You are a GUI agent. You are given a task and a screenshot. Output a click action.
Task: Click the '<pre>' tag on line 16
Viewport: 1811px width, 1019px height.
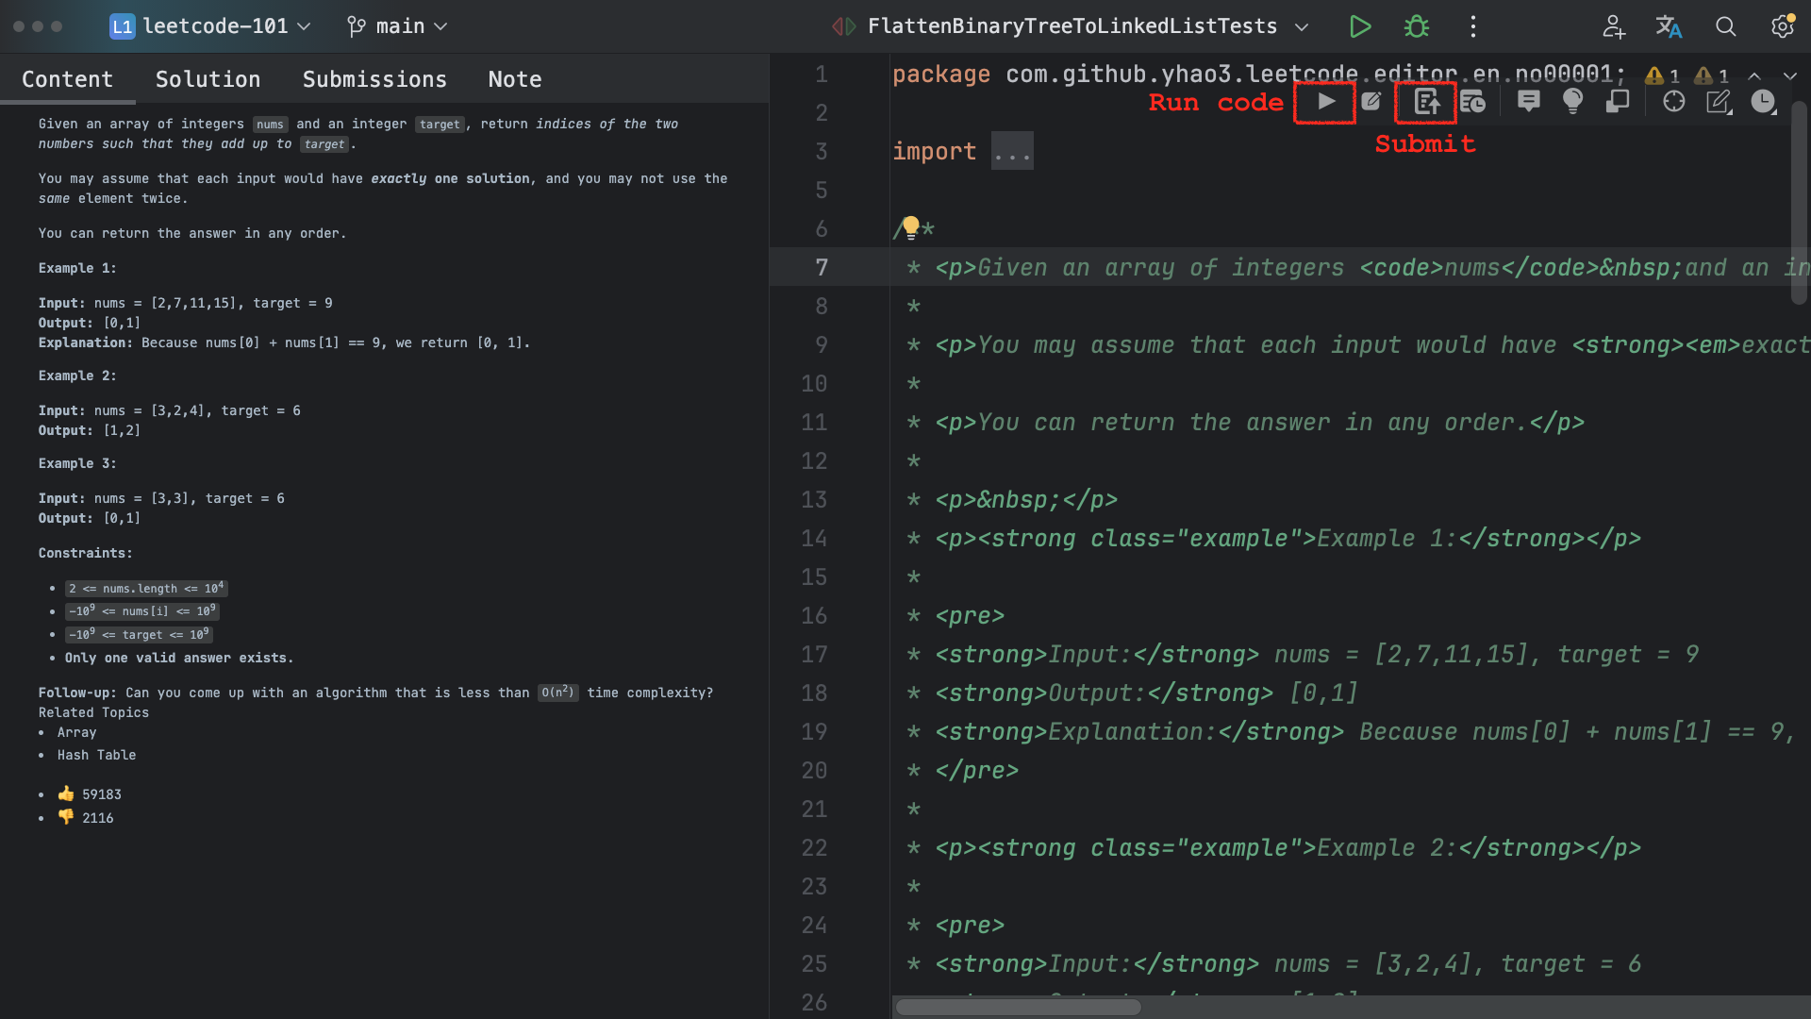click(970, 616)
